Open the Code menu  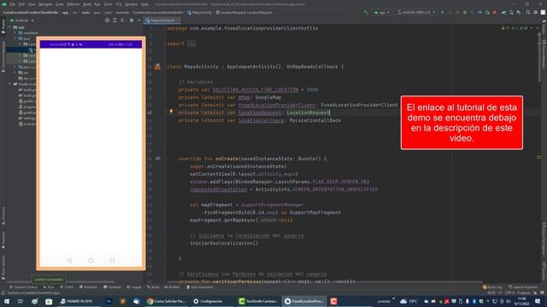(60, 4)
